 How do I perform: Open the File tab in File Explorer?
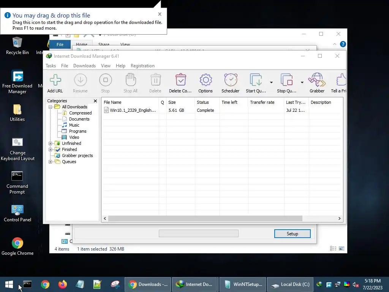(x=60, y=44)
